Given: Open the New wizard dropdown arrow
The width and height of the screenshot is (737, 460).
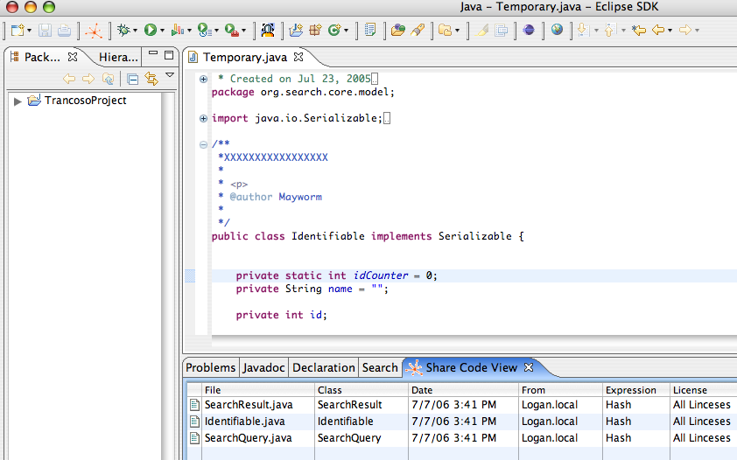Looking at the screenshot, I should point(29,31).
